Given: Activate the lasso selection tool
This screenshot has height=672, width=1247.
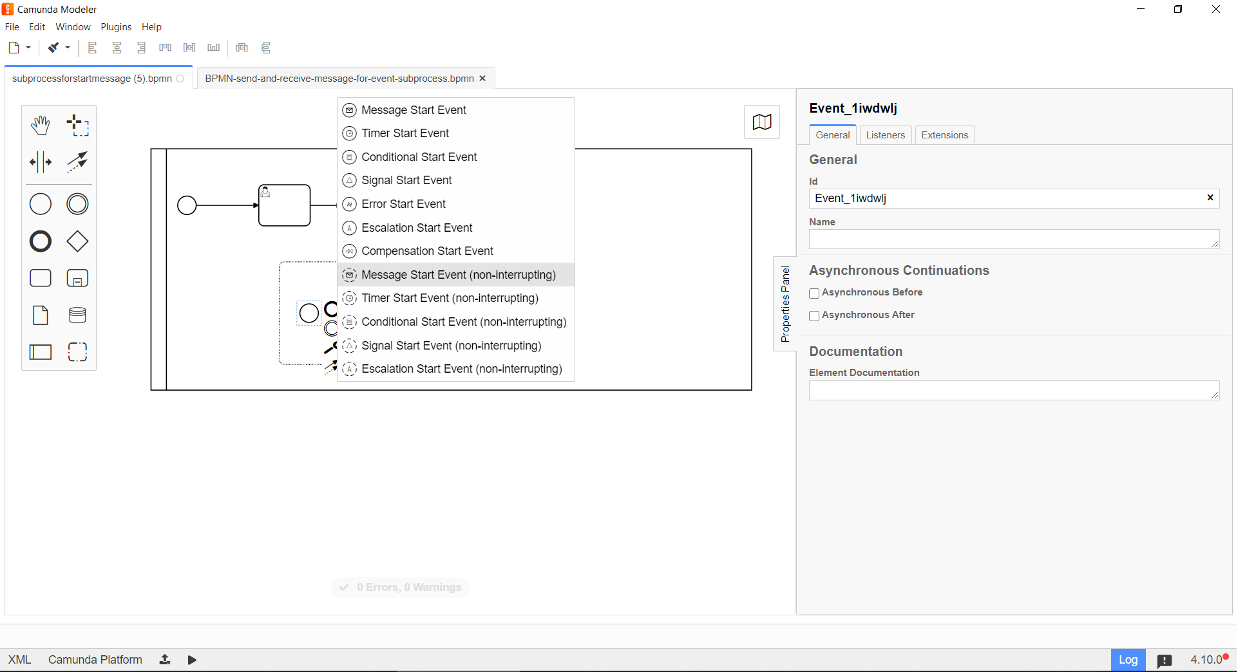Looking at the screenshot, I should tap(77, 125).
